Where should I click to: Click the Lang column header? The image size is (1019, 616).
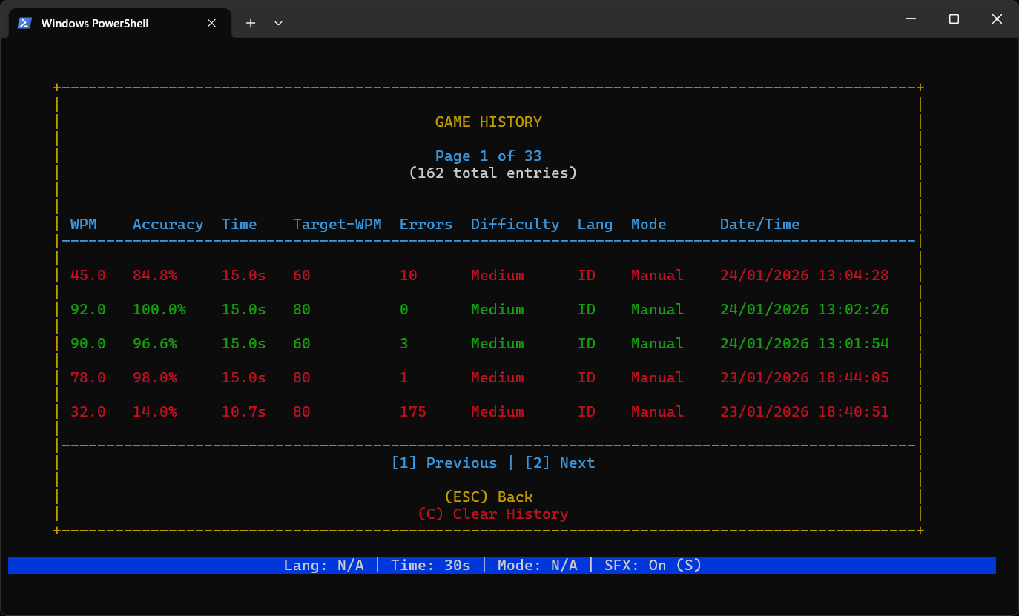point(596,224)
